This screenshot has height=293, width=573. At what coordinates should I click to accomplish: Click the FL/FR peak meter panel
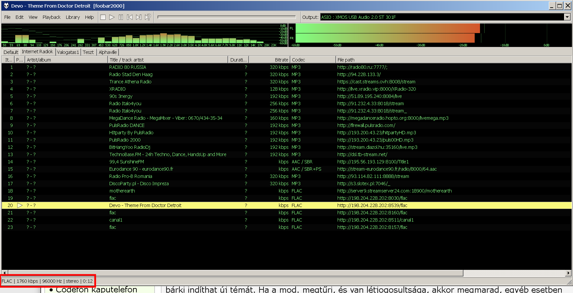coord(430,35)
